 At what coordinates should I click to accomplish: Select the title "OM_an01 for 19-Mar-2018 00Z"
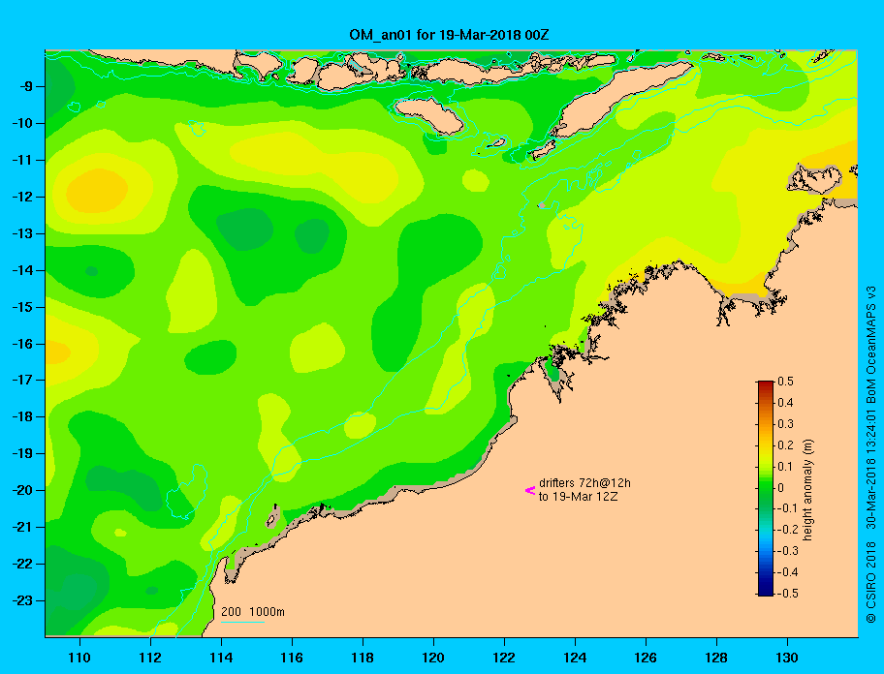click(x=450, y=35)
